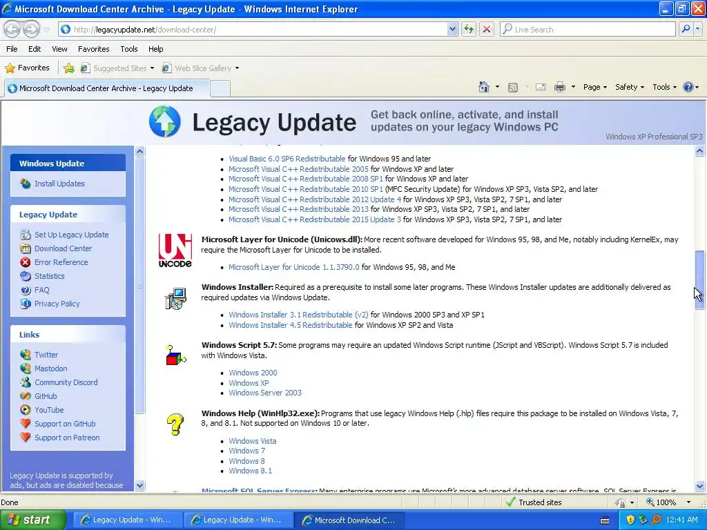
Task: Open Windows Server 2003 script link
Action: click(x=265, y=393)
